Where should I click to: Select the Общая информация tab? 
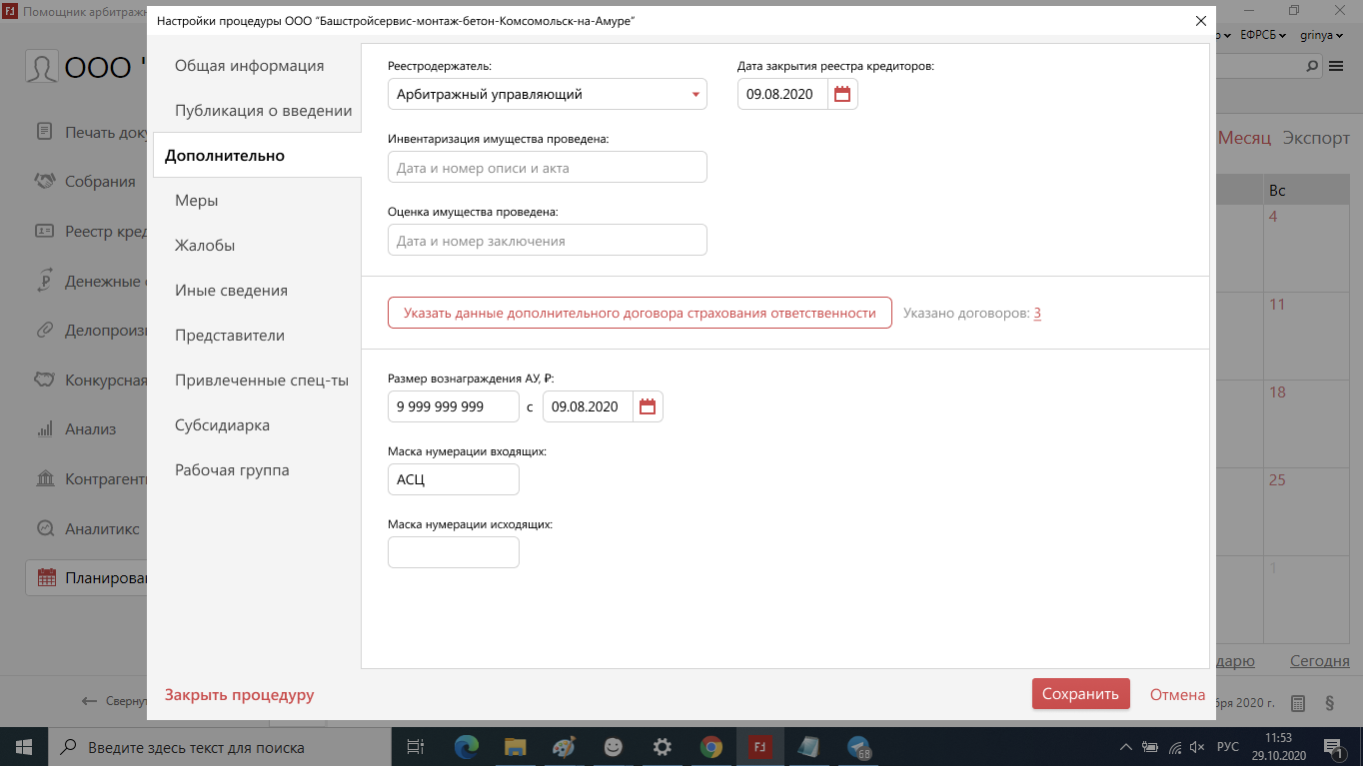point(249,66)
